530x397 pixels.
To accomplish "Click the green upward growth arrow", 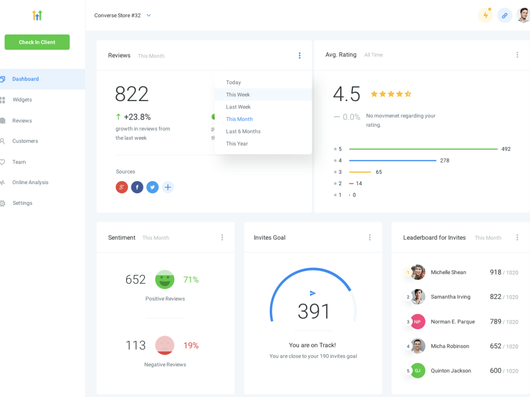I will pyautogui.click(x=118, y=117).
